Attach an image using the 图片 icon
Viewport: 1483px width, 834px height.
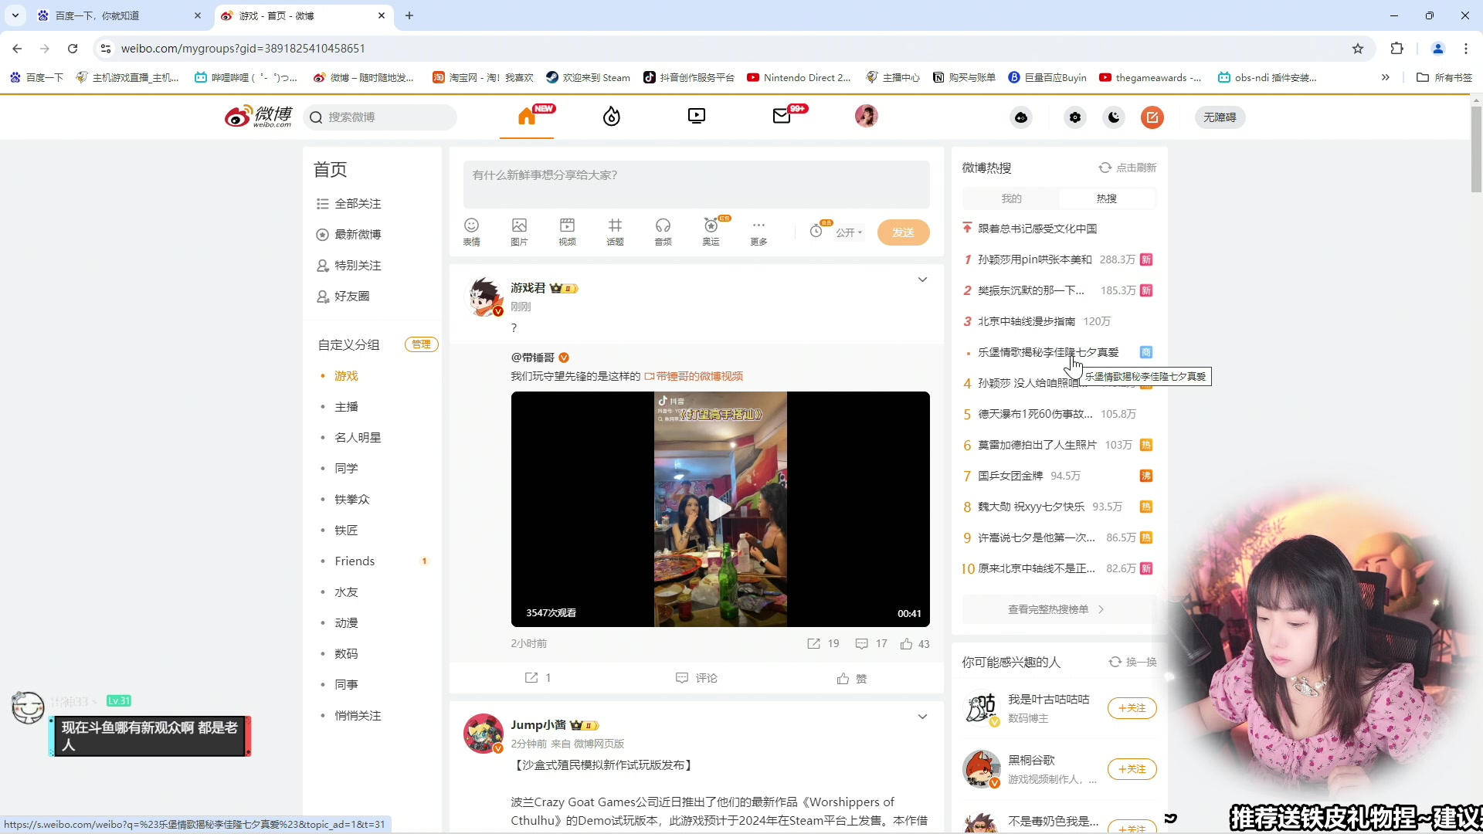coord(519,231)
